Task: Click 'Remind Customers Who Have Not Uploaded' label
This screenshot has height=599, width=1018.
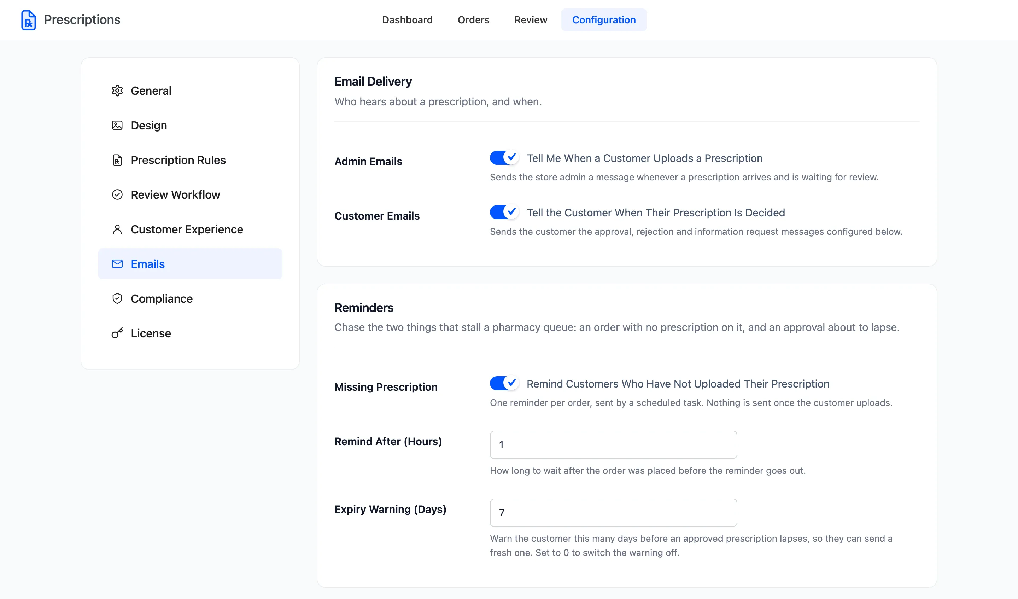Action: tap(678, 384)
